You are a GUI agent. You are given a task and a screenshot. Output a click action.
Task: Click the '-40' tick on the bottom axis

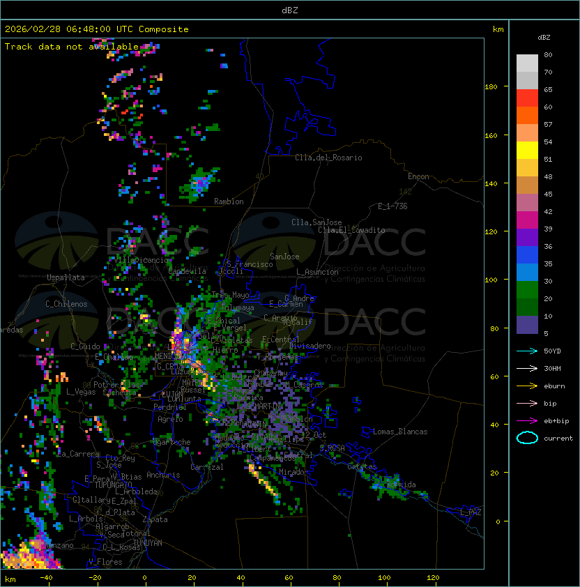tap(46, 577)
